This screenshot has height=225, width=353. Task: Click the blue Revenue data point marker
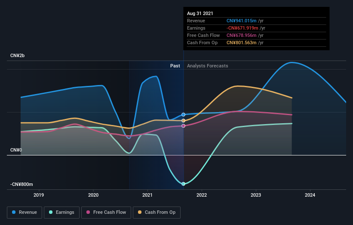point(184,115)
